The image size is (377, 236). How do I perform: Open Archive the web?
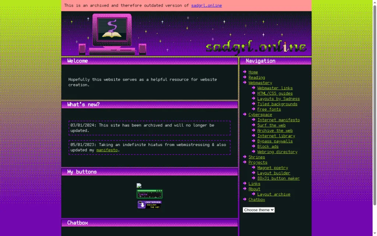[275, 130]
